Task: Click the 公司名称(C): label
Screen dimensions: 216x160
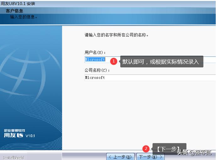Action: pyautogui.click(x=97, y=70)
